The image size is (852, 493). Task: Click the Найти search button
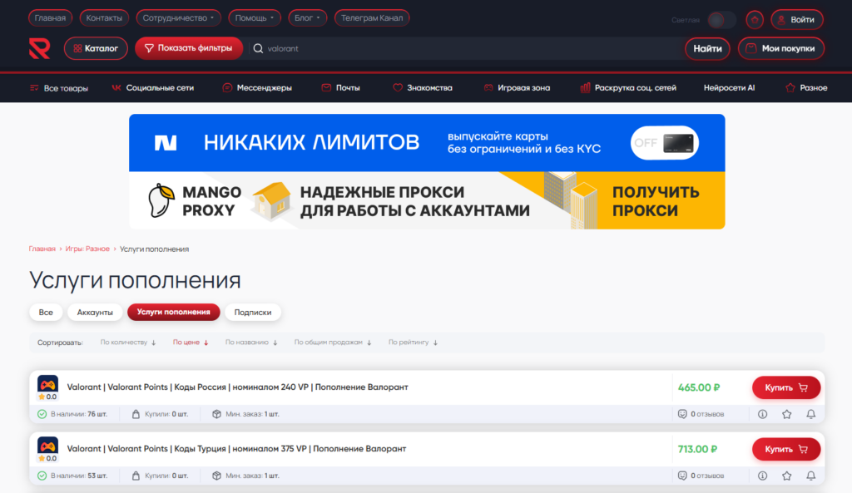(707, 49)
